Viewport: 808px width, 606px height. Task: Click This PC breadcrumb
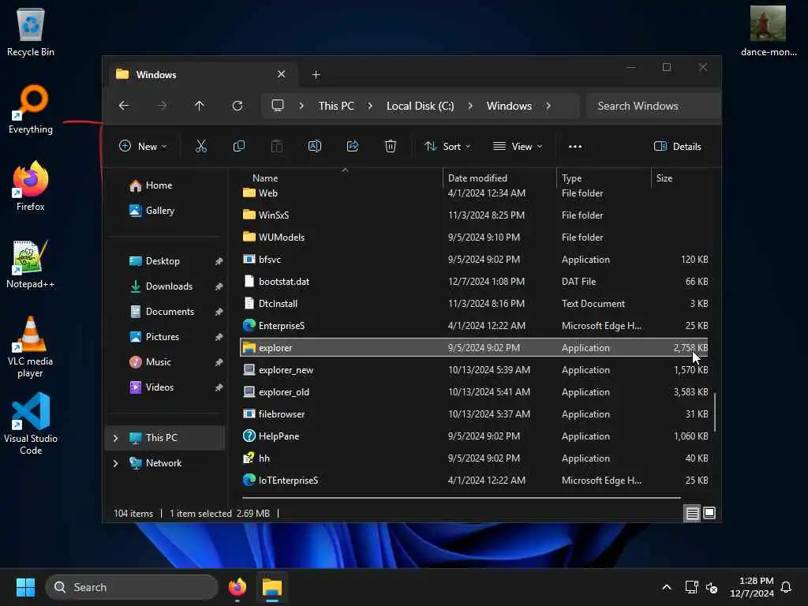pyautogui.click(x=336, y=106)
